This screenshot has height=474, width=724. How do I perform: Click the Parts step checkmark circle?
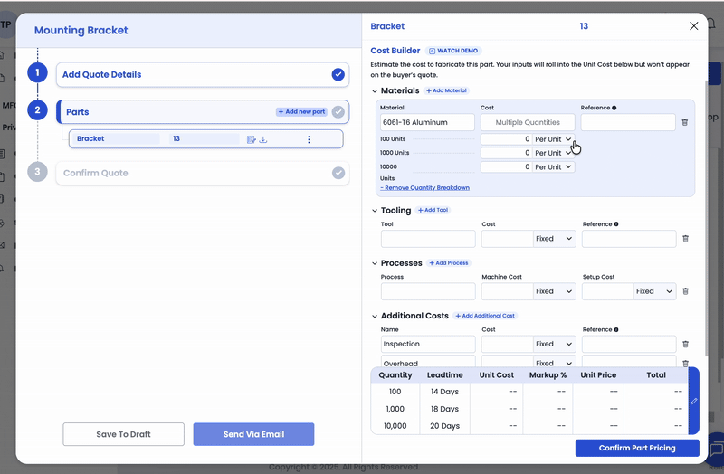pos(338,112)
